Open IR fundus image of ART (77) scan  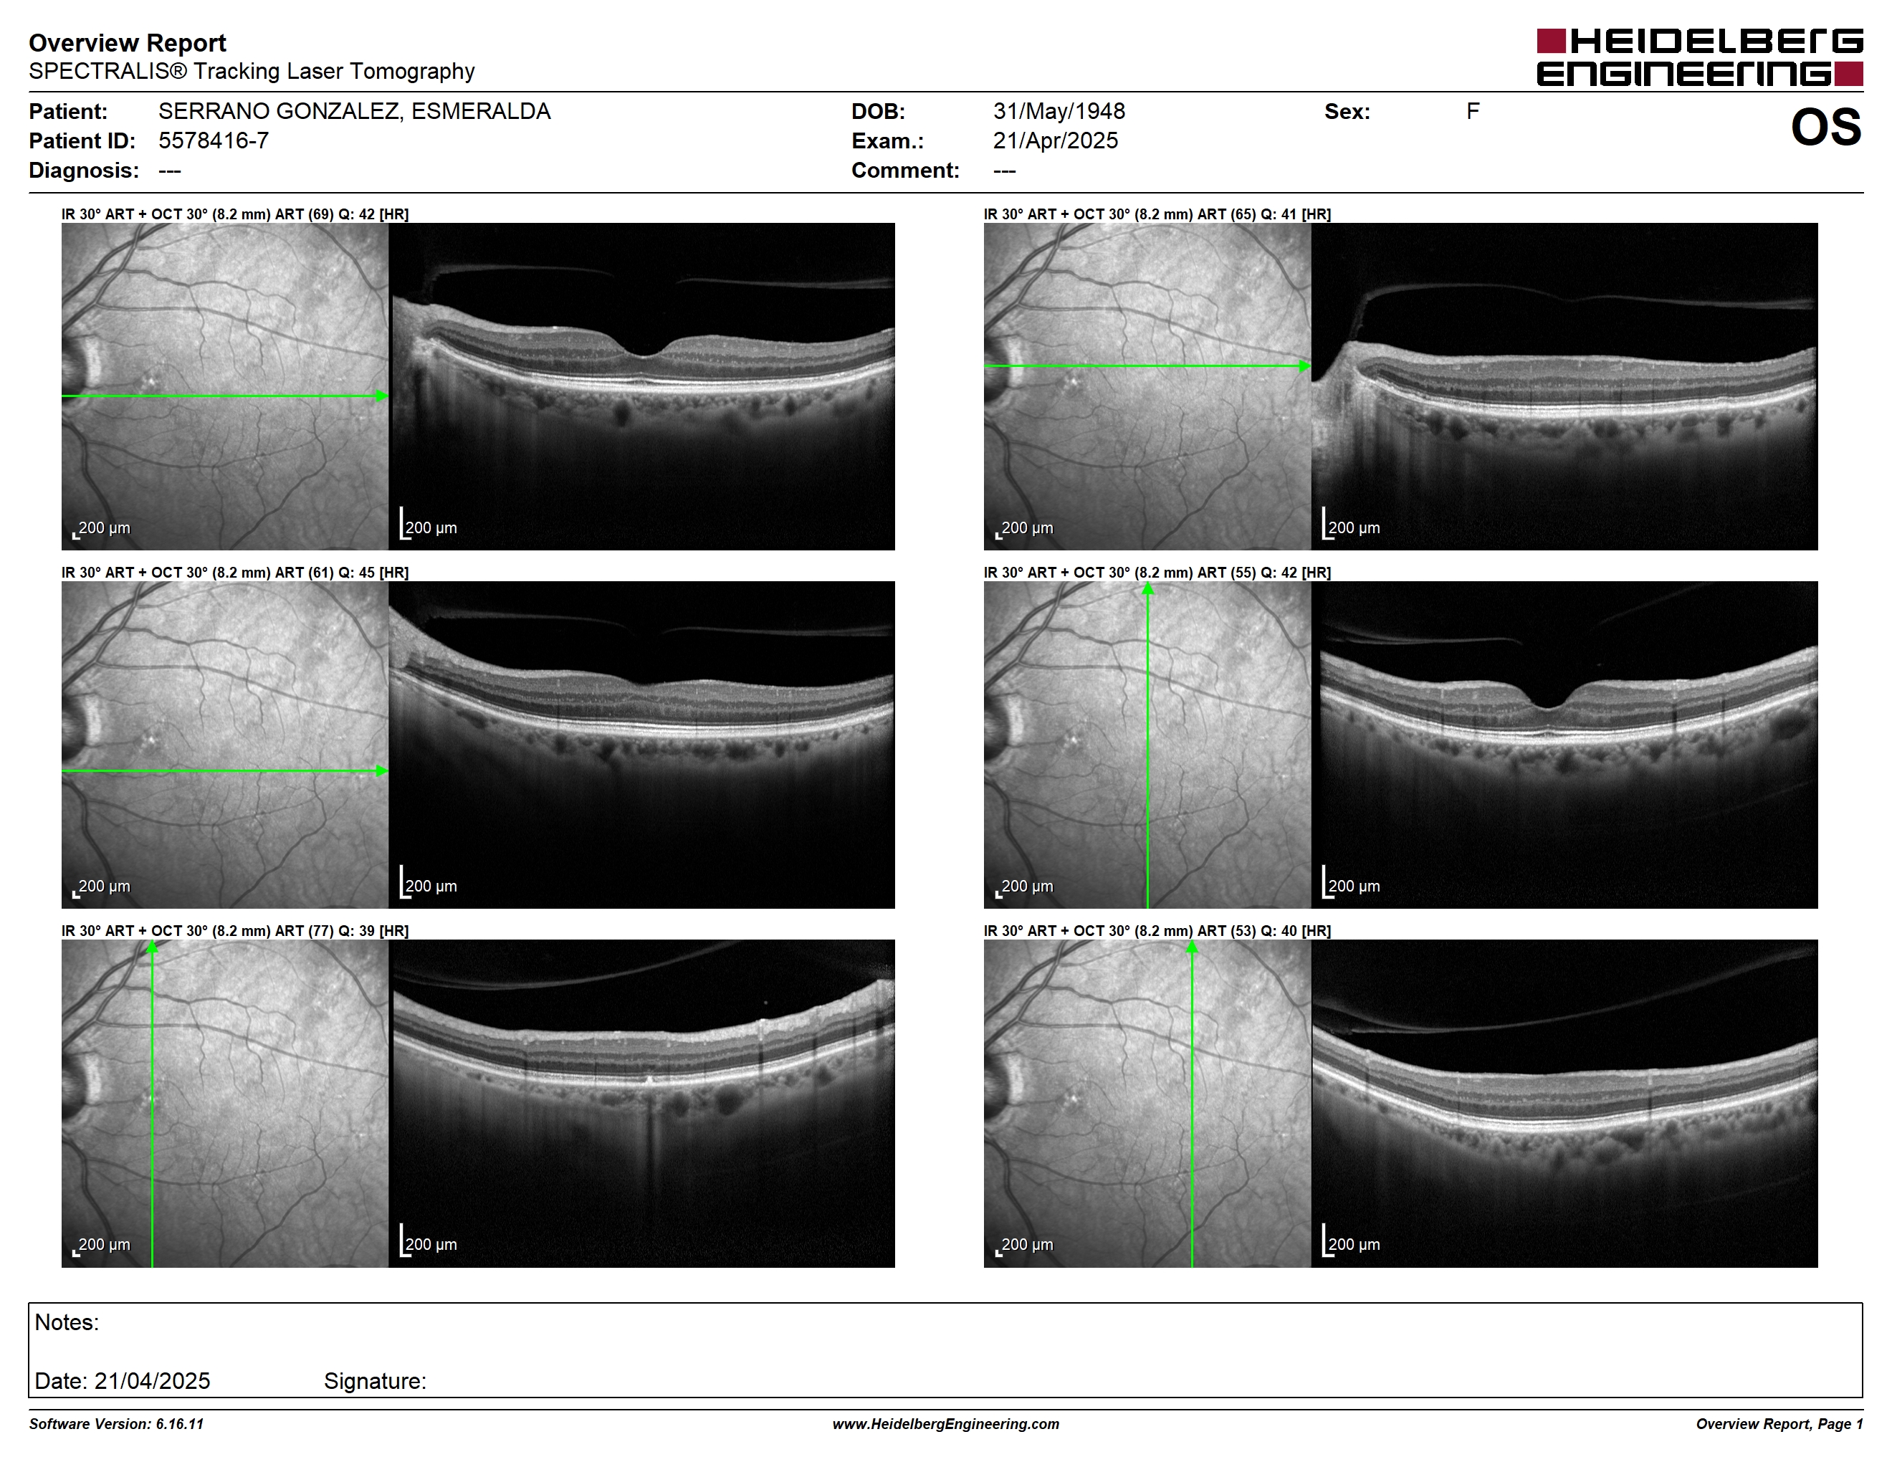coord(225,1104)
